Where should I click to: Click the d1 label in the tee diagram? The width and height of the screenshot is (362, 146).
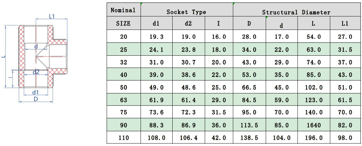36,92
